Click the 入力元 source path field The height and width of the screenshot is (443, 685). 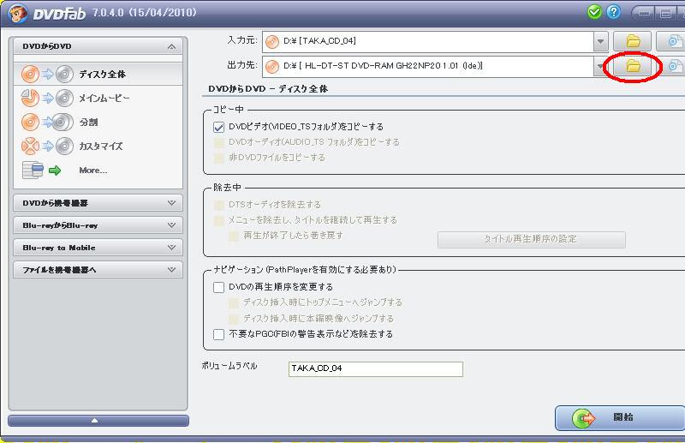coord(428,41)
